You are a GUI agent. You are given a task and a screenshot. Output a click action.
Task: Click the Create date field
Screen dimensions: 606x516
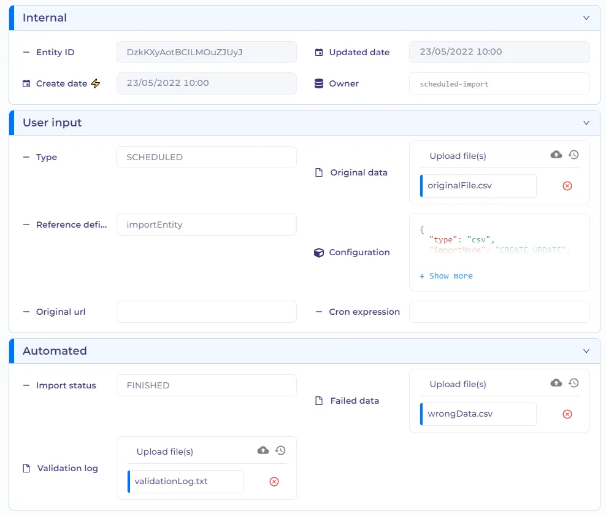point(207,83)
